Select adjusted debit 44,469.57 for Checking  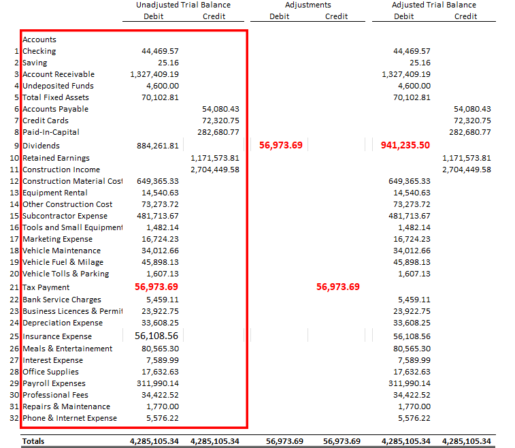pyautogui.click(x=412, y=51)
